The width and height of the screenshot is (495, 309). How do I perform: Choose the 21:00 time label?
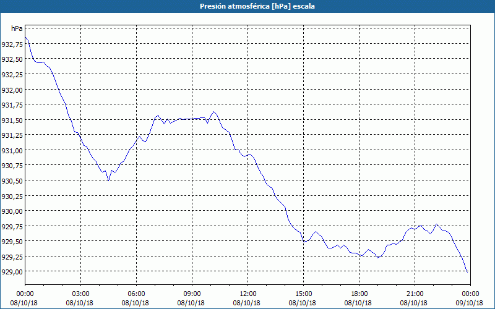coord(415,294)
